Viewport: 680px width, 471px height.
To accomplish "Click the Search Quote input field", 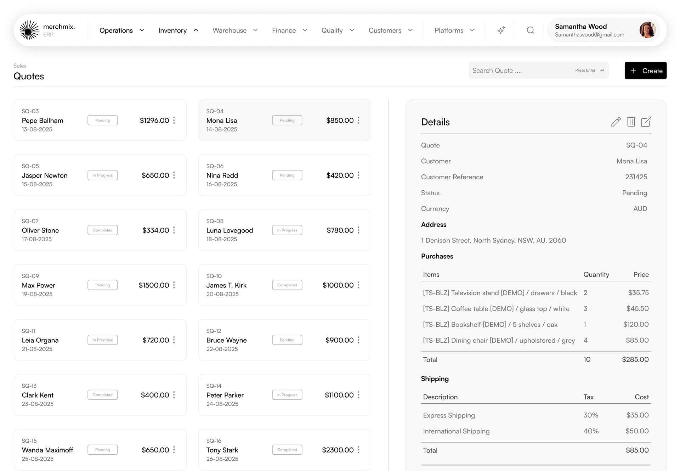I will pos(538,71).
